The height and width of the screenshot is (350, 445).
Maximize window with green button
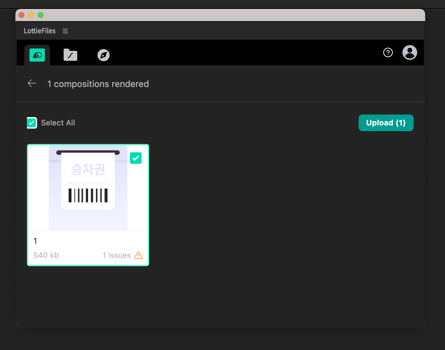(41, 15)
